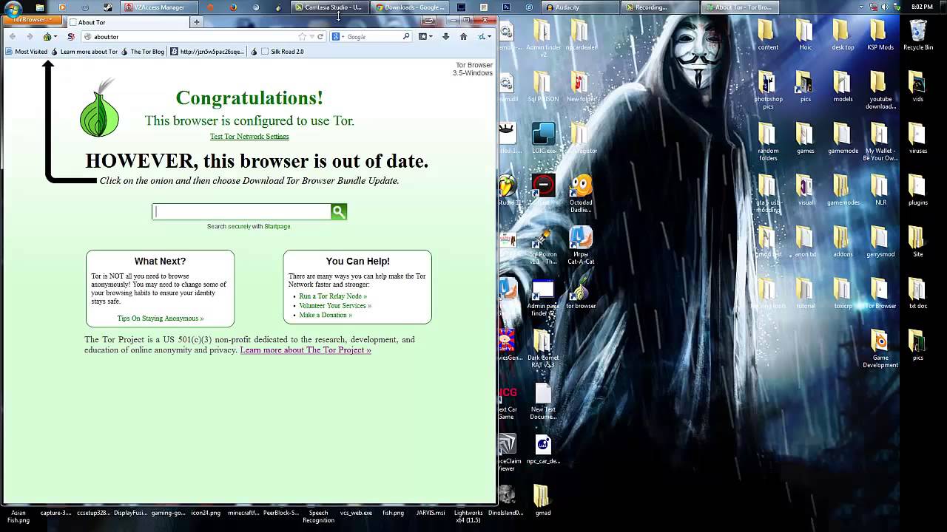Switch to the About Tor tab
This screenshot has width=947, height=532.
click(129, 22)
